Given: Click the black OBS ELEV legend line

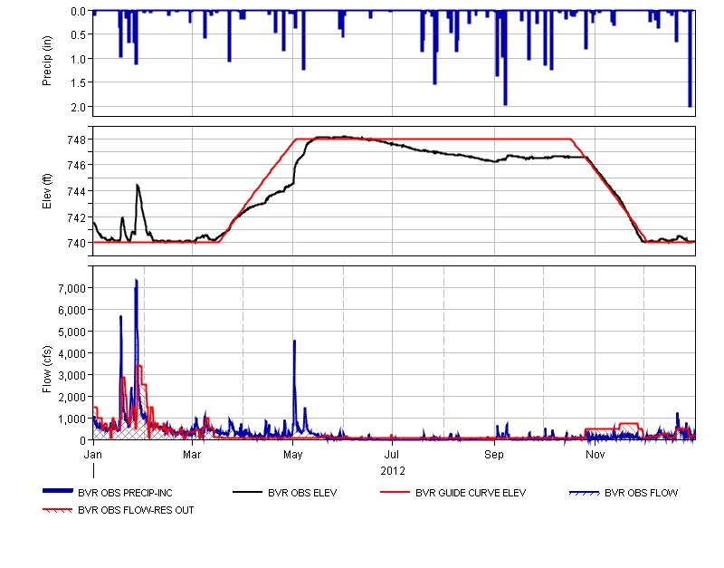Looking at the screenshot, I should point(247,492).
